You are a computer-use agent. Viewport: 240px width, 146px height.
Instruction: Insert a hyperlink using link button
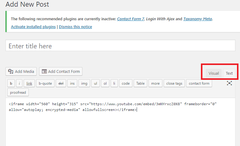pyautogui.click(x=29, y=83)
